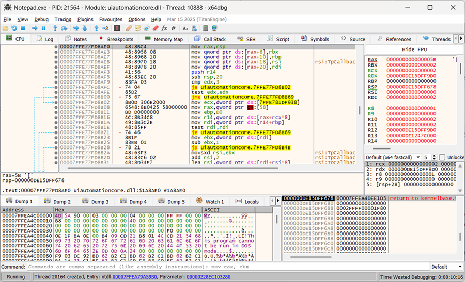Find intermodular calls icon in toolbar
This screenshot has width=465, height=282.
[x=195, y=28]
